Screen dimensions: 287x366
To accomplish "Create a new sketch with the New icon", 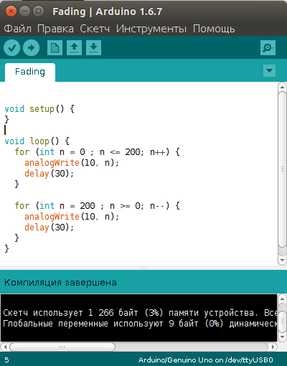I will pos(55,48).
